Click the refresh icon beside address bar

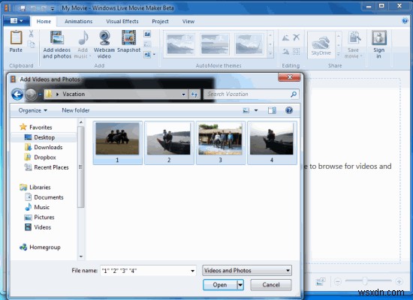[x=194, y=94]
